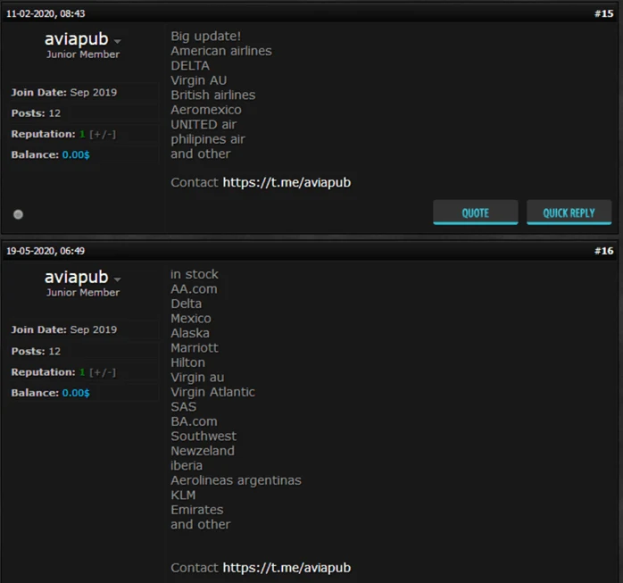Click the 0.00$ balance in post #16

point(76,393)
